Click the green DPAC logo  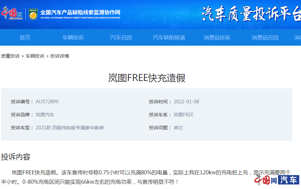33,14
